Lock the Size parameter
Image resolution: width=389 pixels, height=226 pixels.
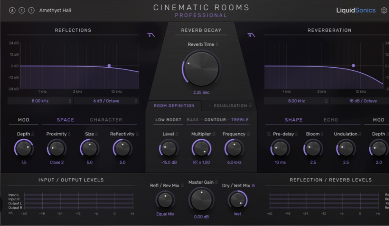pyautogui.click(x=96, y=134)
